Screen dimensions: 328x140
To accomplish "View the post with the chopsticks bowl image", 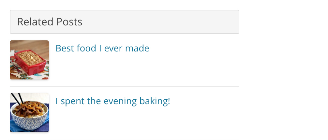I will click(x=29, y=113).
